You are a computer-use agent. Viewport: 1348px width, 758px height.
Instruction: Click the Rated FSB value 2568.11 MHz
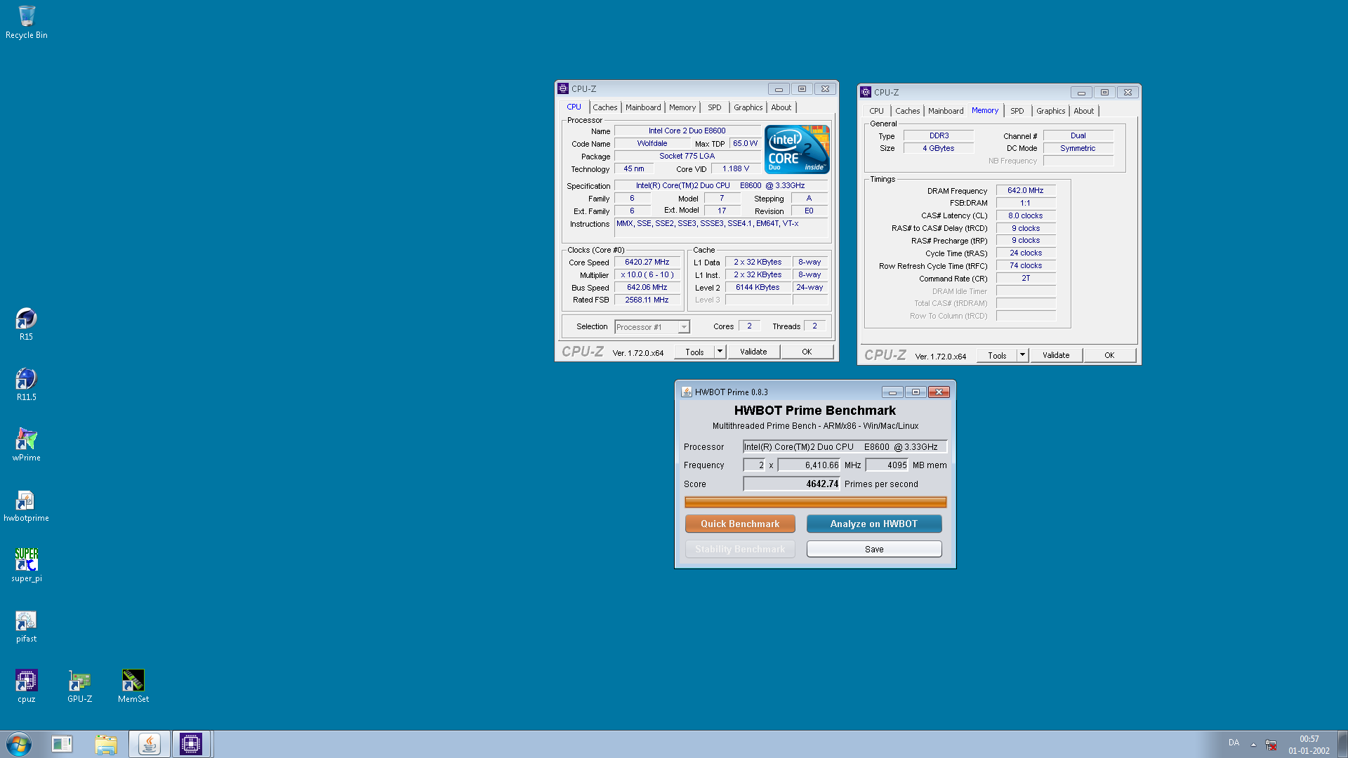pos(647,300)
